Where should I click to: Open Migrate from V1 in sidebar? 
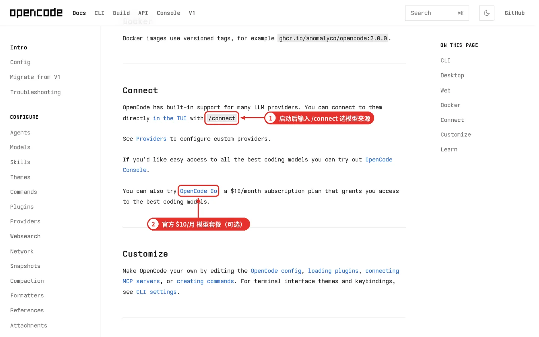click(x=35, y=77)
